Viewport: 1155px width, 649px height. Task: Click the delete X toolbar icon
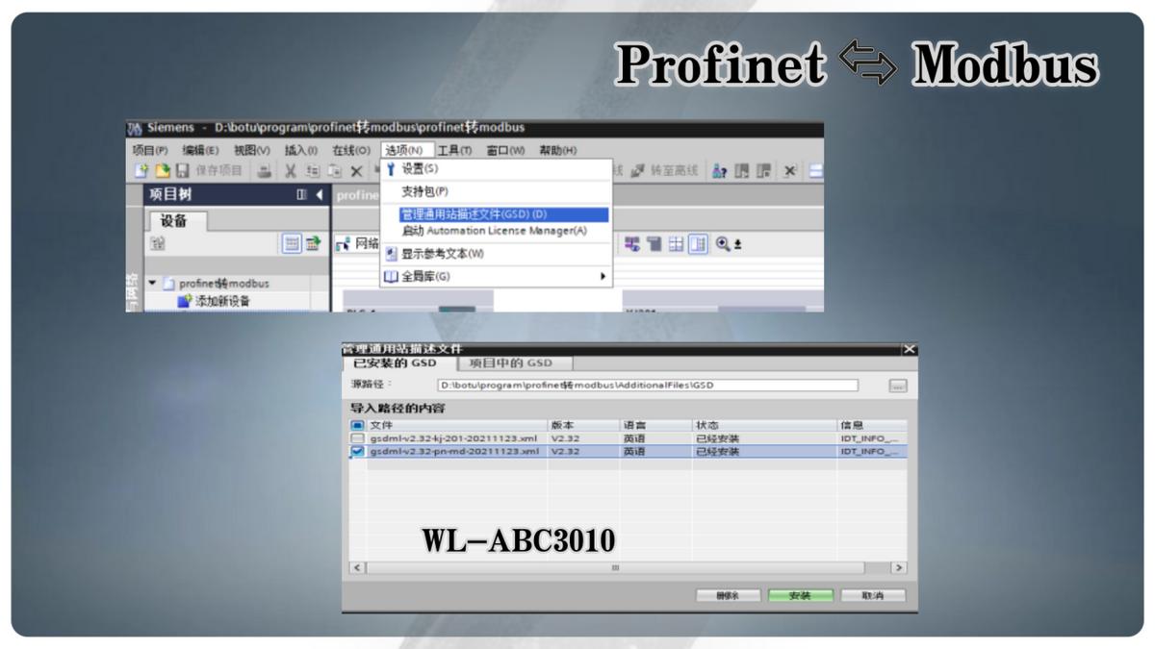click(x=355, y=171)
